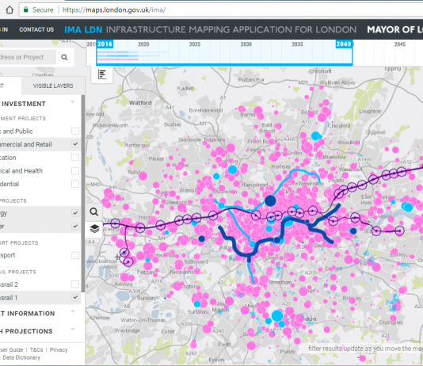Click the large dark blue circle near Hampstead
Screen dimensions: 423x366
click(270, 200)
